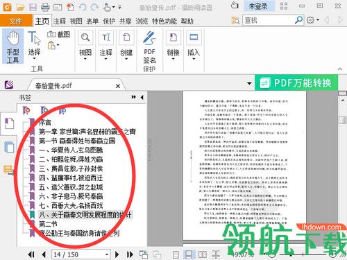Expand the bookmarks panel options arrows
The image size is (347, 260).
[133, 97]
